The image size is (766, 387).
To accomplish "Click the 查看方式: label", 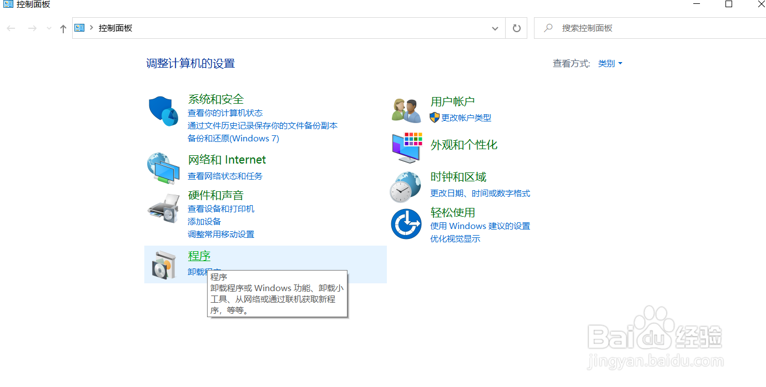I will pyautogui.click(x=571, y=64).
